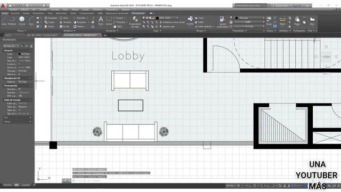Switch to the Insertar ribbon tab

(15, 13)
